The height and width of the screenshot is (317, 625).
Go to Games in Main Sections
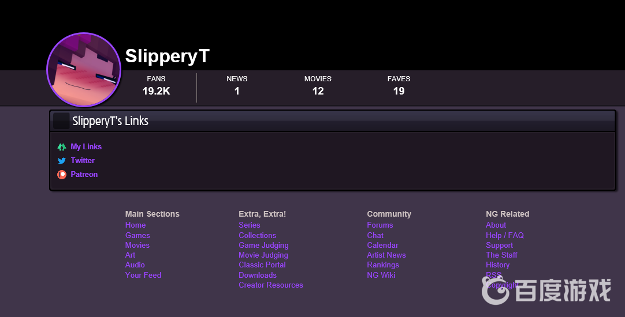137,235
